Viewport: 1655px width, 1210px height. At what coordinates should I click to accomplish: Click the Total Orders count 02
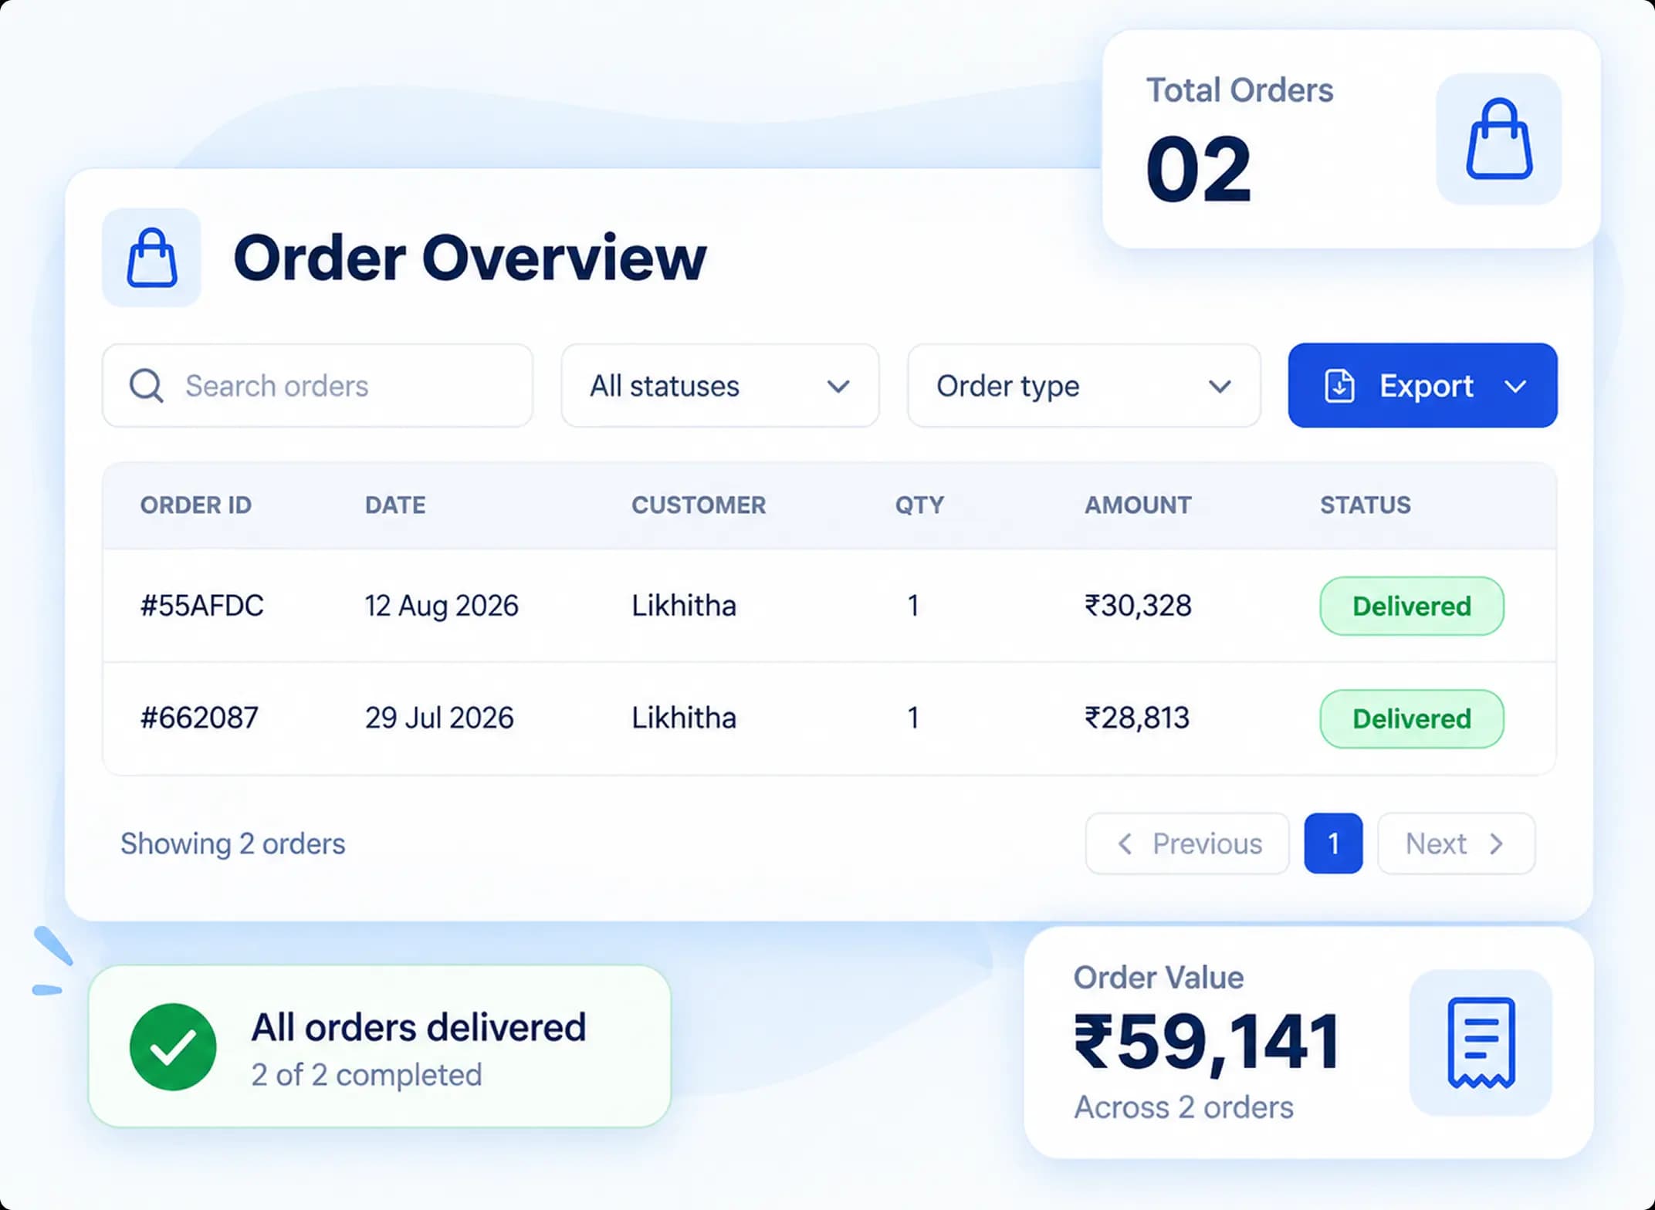(1198, 168)
